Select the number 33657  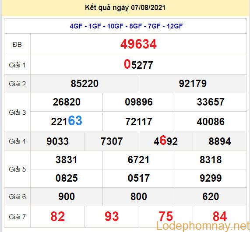tap(211, 102)
